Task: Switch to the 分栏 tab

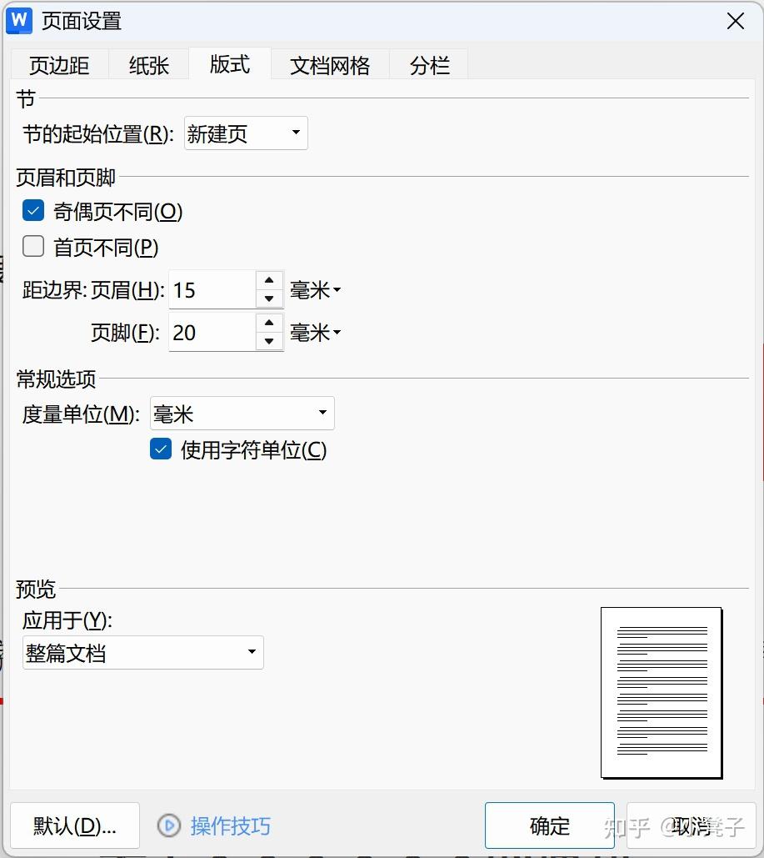Action: coord(430,63)
